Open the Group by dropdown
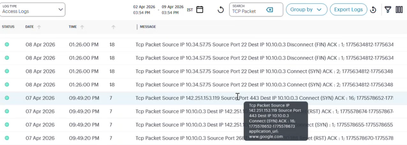Image resolution: width=407 pixels, height=145 pixels. coord(306,10)
